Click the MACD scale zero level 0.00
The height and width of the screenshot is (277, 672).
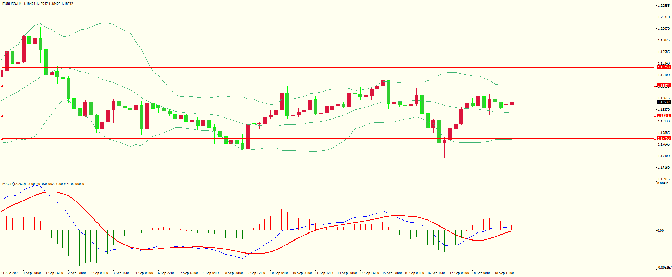660,231
